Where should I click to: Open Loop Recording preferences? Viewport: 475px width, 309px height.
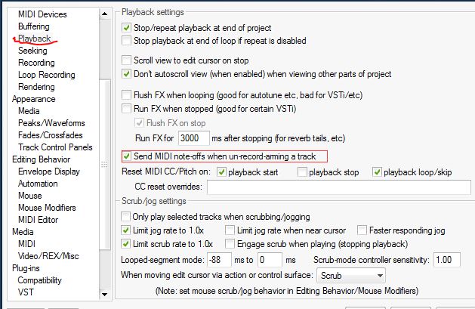click(46, 75)
